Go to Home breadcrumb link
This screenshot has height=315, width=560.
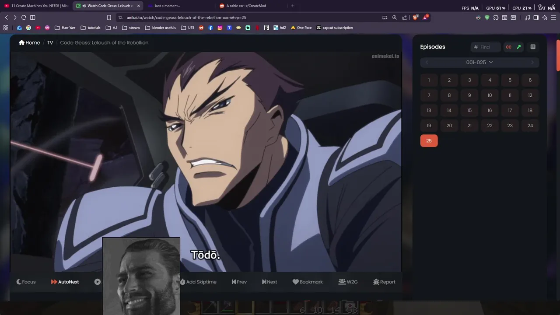coord(29,42)
